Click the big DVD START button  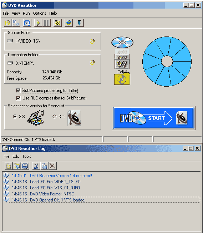154,118
